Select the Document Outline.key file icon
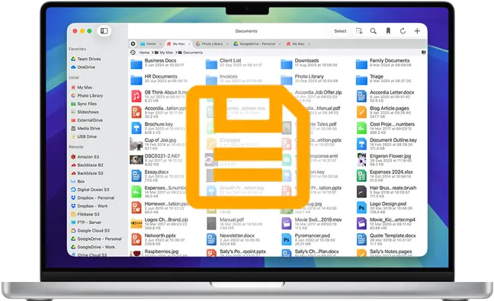 361,144
